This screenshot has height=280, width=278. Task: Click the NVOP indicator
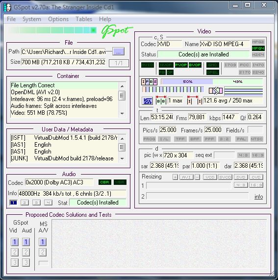click(x=166, y=65)
